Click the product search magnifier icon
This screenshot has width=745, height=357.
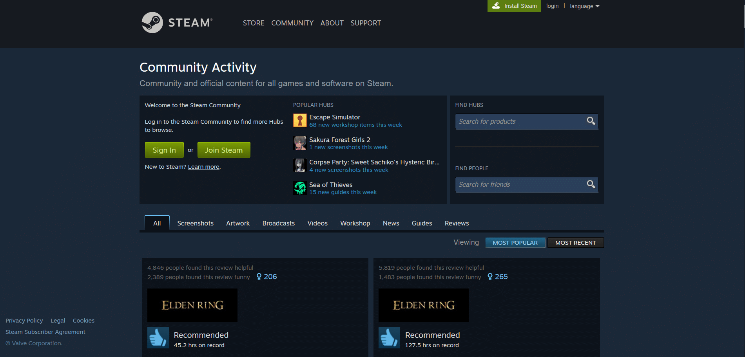coord(591,121)
